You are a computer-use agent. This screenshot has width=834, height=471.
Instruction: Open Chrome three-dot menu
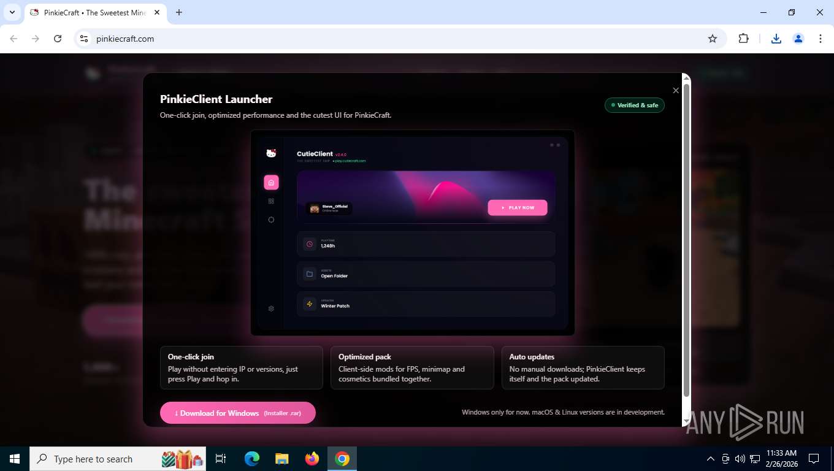821,39
